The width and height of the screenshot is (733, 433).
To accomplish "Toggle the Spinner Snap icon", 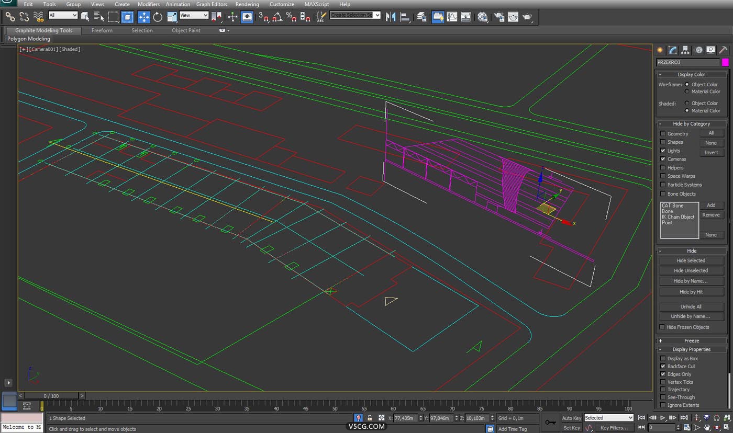I will point(306,17).
